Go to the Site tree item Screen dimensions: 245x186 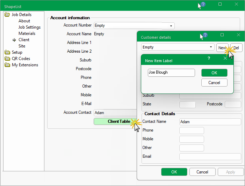pyautogui.click(x=22, y=46)
